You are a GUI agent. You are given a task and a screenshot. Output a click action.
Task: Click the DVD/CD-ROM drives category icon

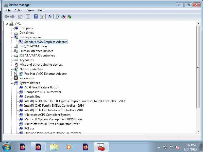16,46
